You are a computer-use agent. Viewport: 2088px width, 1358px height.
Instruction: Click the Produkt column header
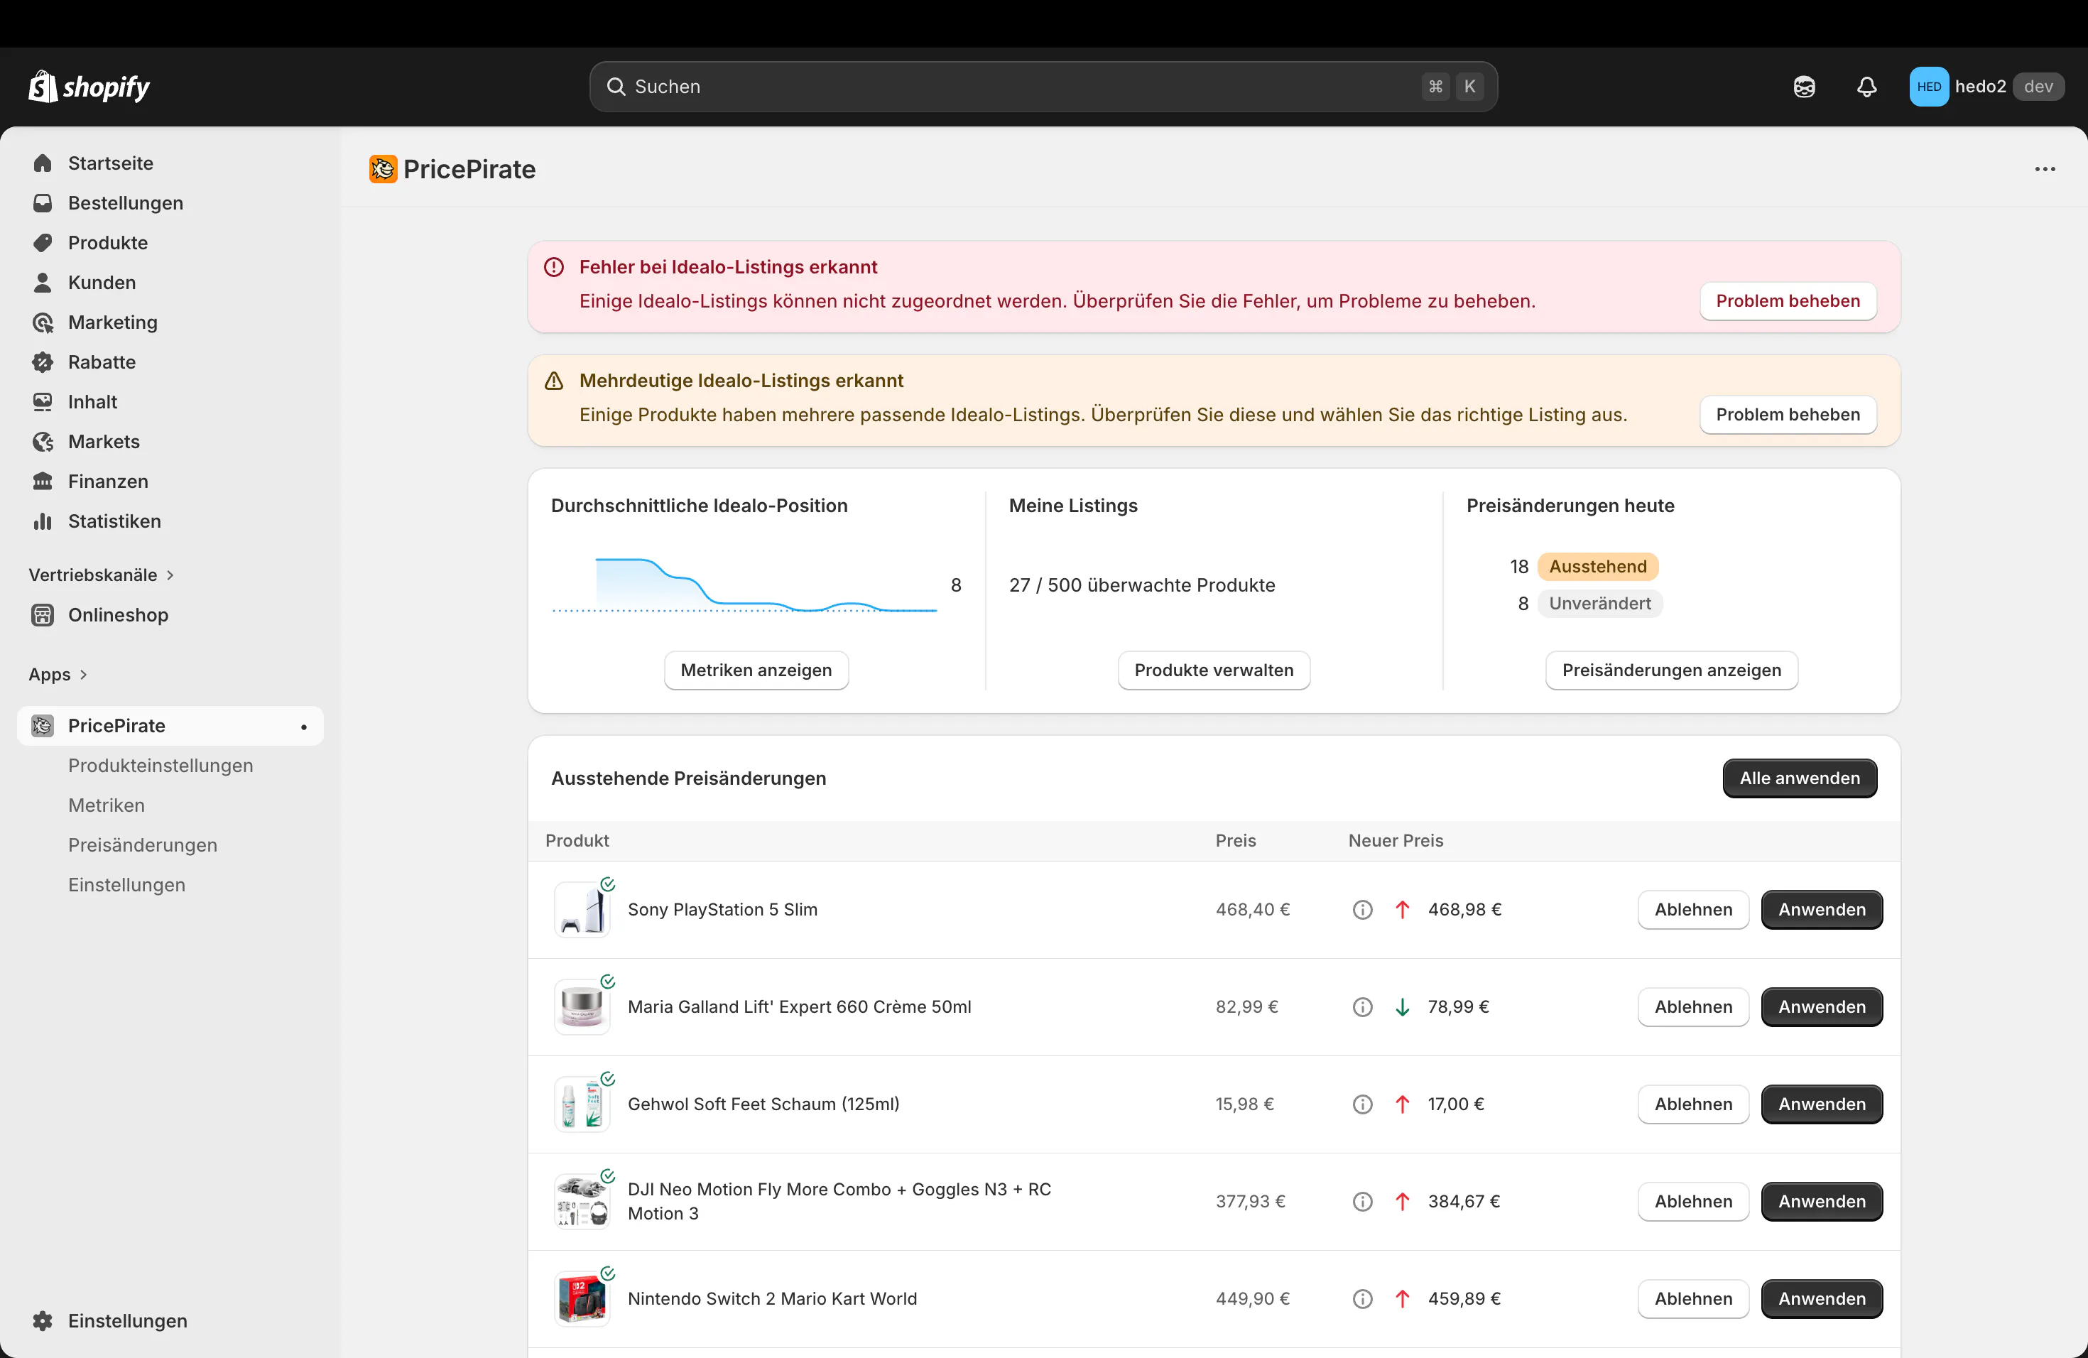(577, 840)
